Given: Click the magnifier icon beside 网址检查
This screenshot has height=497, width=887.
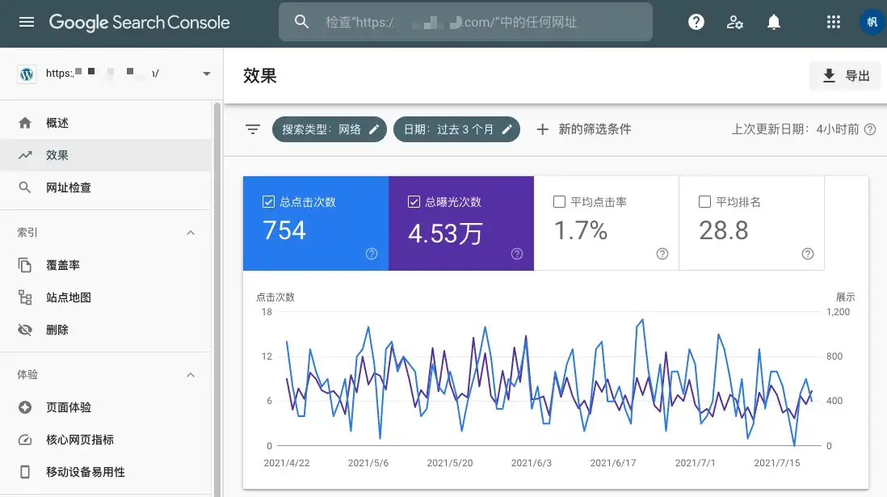Looking at the screenshot, I should (x=25, y=187).
